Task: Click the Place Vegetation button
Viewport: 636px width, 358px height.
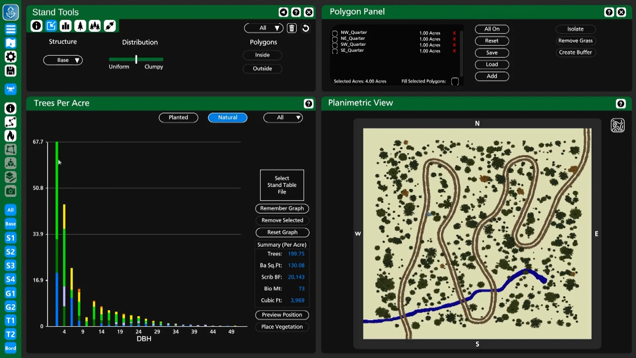Action: [282, 327]
